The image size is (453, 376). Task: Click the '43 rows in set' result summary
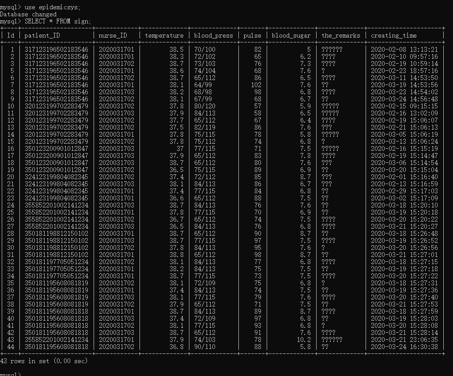(x=44, y=361)
